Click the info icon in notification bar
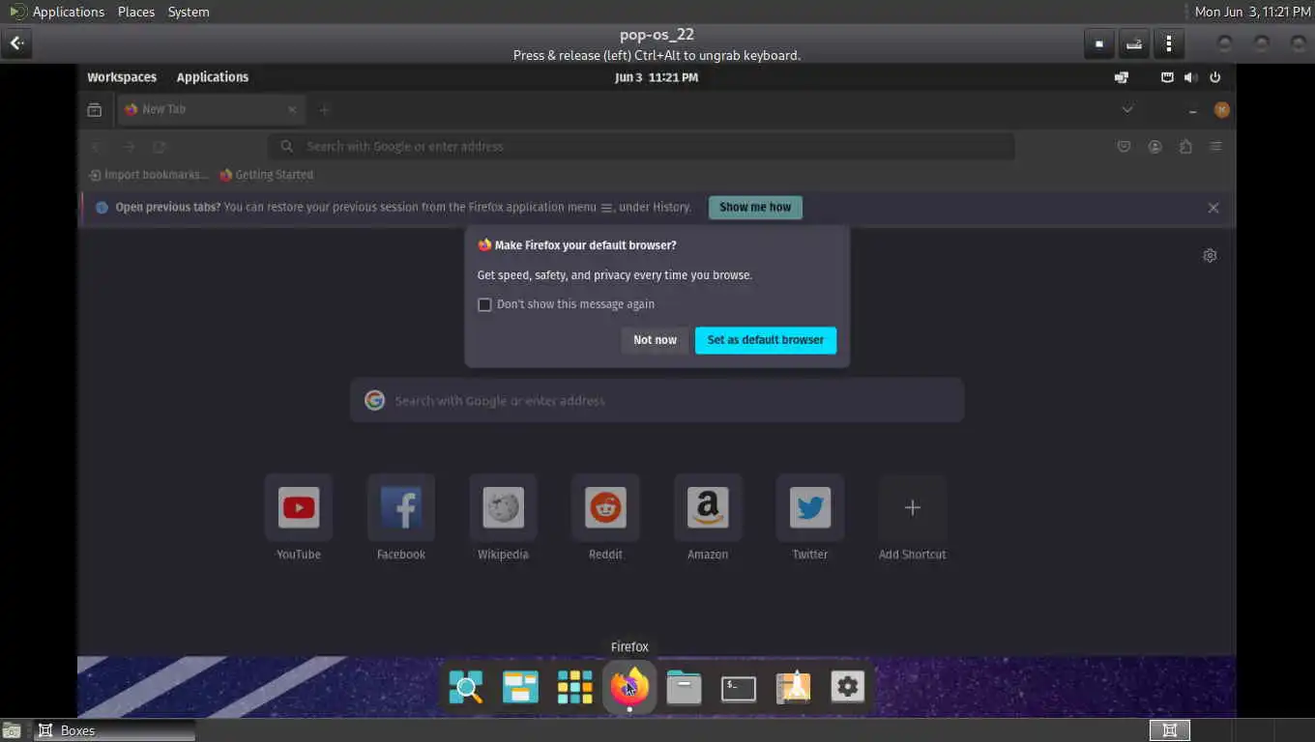This screenshot has height=742, width=1315. (x=102, y=208)
